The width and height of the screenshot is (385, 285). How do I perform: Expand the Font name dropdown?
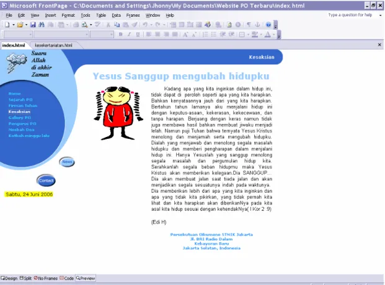(x=61, y=34)
